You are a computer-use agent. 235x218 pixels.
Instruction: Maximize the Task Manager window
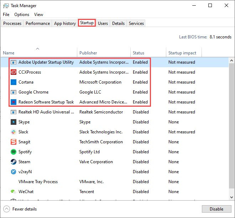210,6
